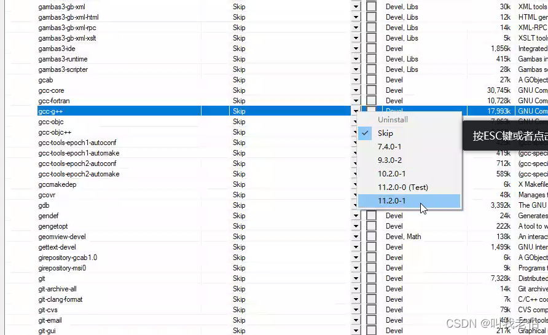Screen dimensions: 548x335
Task: Click the 30,745k size of gcc-core
Action: (x=499, y=90)
